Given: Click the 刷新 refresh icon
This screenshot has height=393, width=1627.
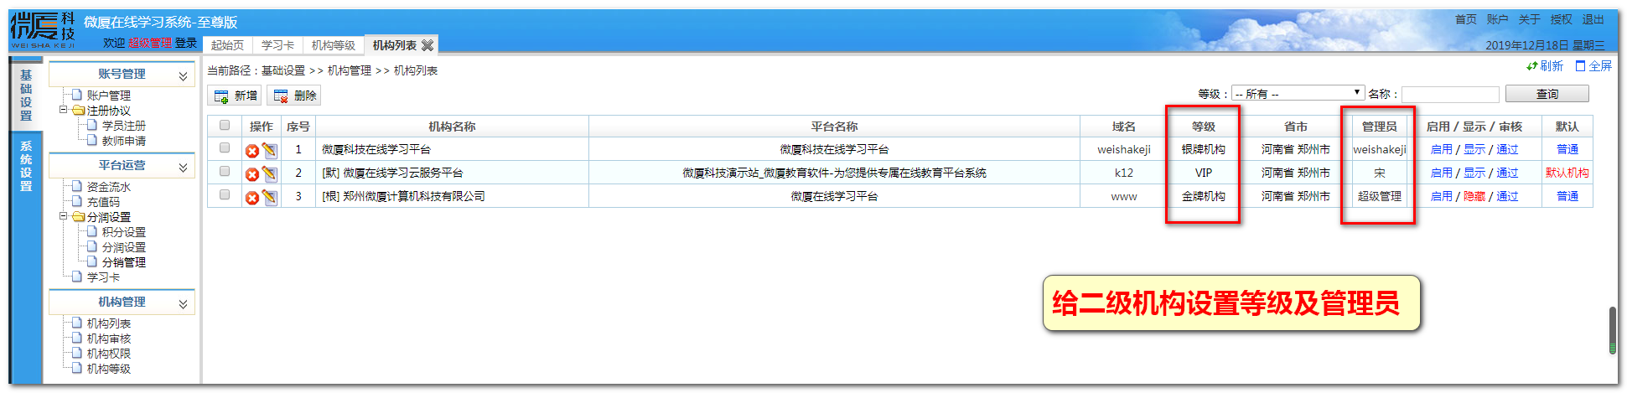Looking at the screenshot, I should click(x=1531, y=66).
